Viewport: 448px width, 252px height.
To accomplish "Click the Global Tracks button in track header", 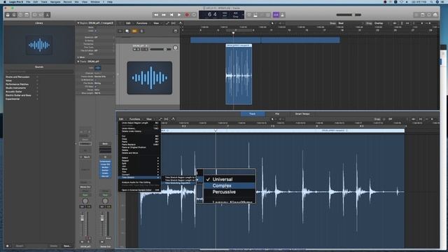I will coord(176,31).
